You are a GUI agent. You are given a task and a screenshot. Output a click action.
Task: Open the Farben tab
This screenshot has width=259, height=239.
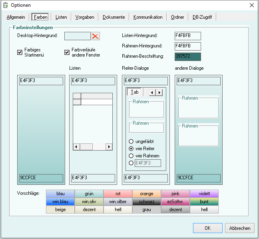pos(40,17)
